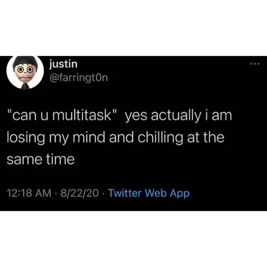Select the 8/22/20 date text
Image resolution: width=267 pixels, height=267 pixels.
coord(79,193)
